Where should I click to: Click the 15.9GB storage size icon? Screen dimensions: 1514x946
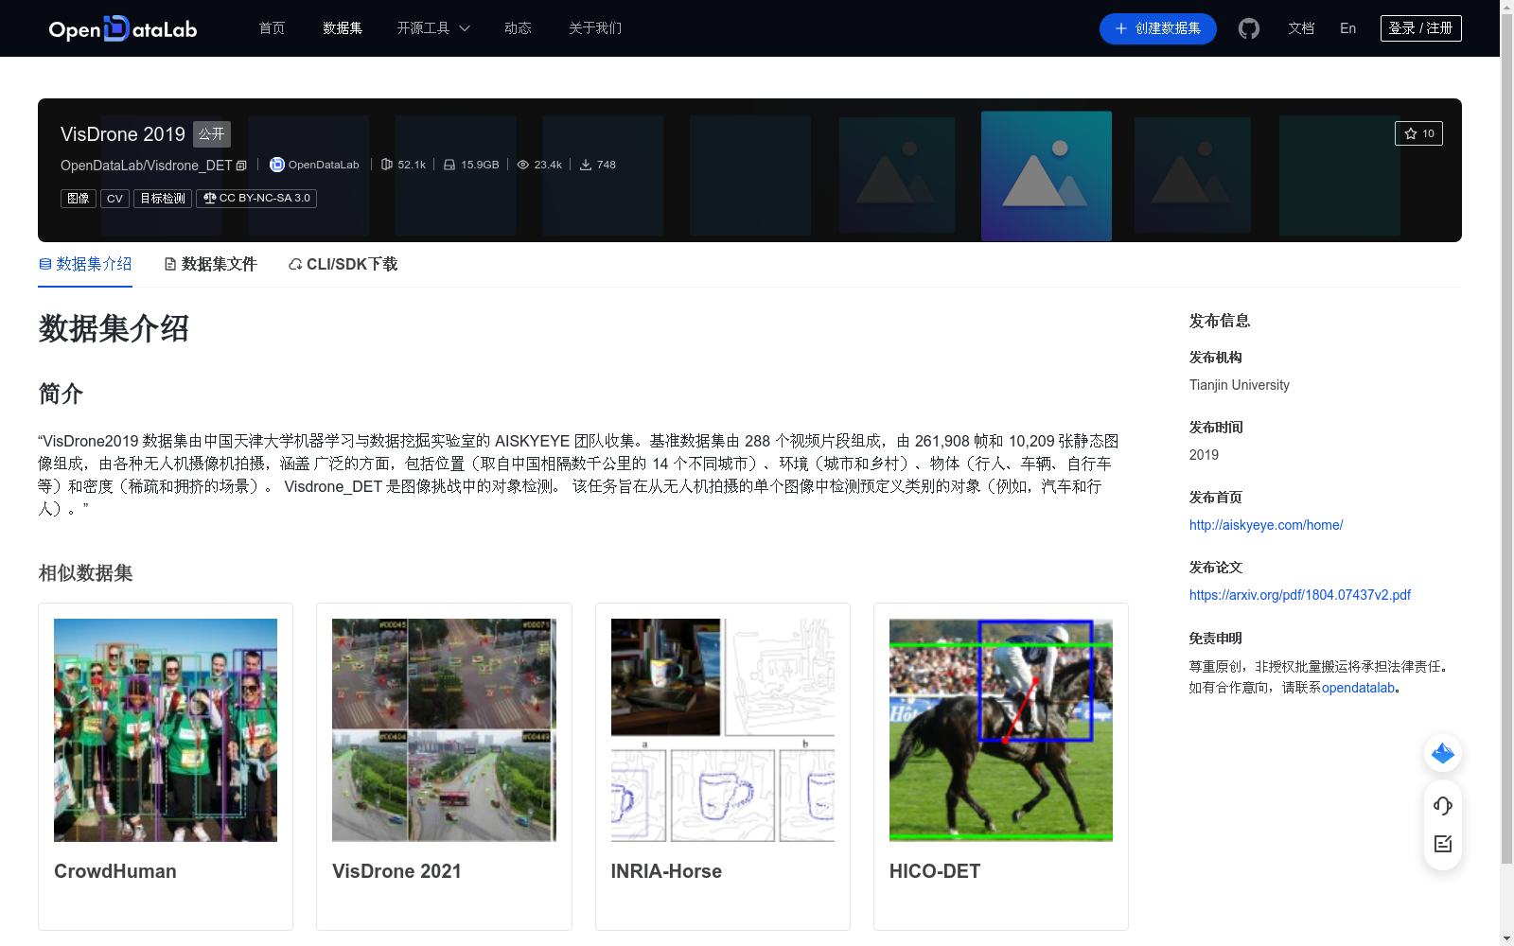coord(449,165)
